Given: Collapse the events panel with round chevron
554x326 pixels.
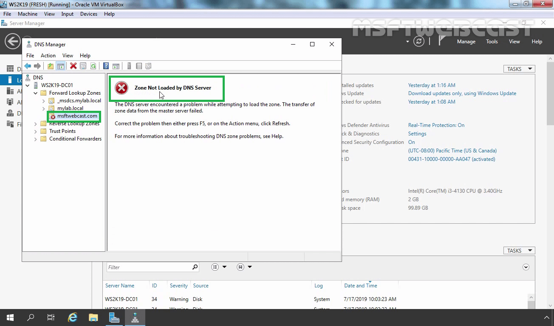Looking at the screenshot, I should (526, 267).
